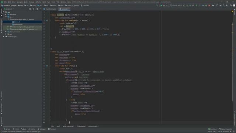Image resolution: width=236 pixels, height=133 pixels.
Task: Click the user avatar icon in the toolbar
Action: point(234,6)
